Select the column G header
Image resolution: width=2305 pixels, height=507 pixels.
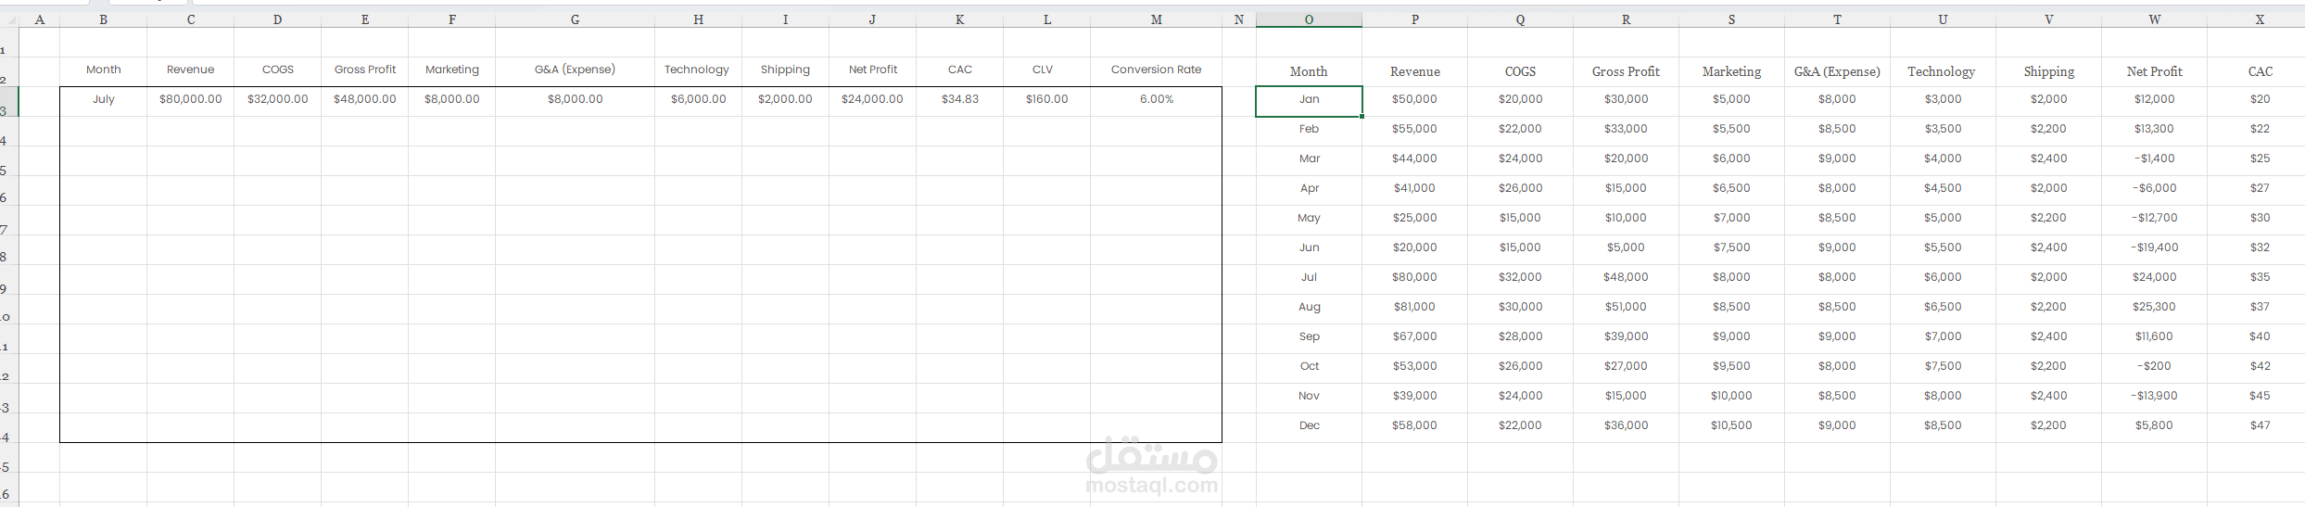click(575, 19)
